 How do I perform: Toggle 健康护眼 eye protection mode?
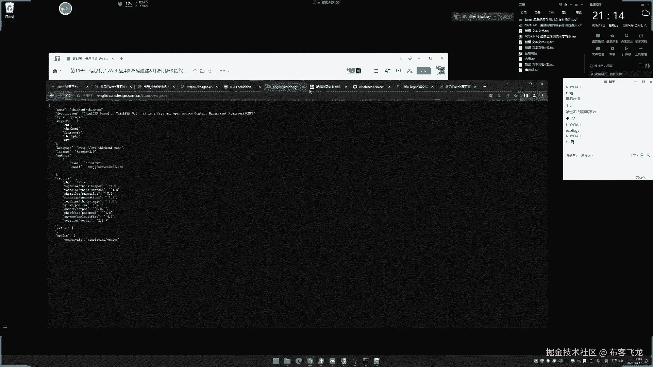click(x=612, y=36)
